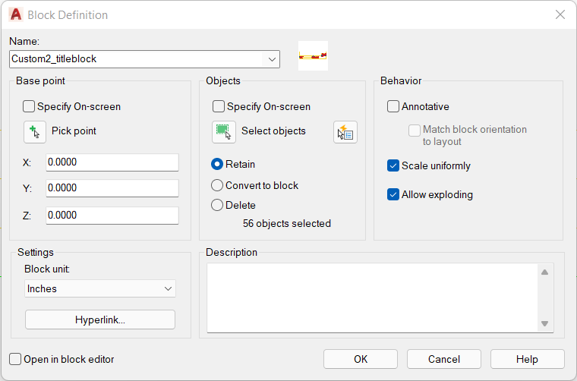This screenshot has width=577, height=381.
Task: Confirm with the OK button
Action: 361,359
